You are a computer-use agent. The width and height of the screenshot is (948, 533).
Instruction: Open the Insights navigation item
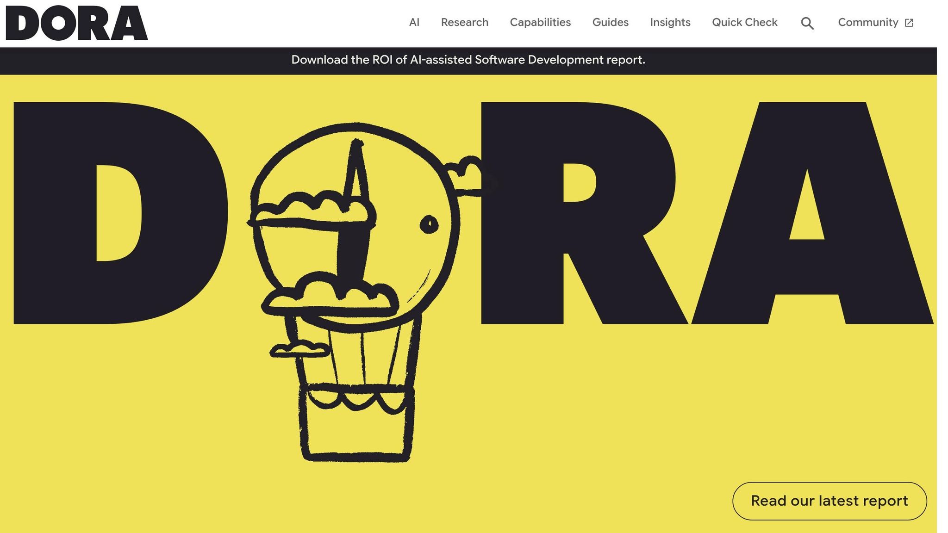click(670, 22)
